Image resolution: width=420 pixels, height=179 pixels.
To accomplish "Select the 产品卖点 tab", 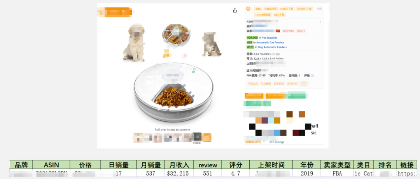I will pyautogui.click(x=252, y=84).
